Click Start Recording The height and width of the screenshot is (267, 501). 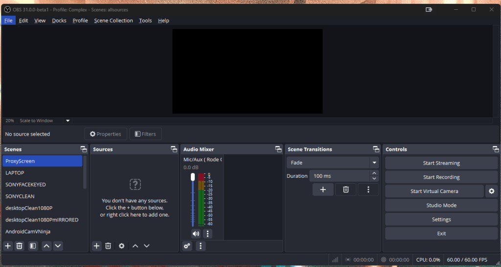click(441, 177)
